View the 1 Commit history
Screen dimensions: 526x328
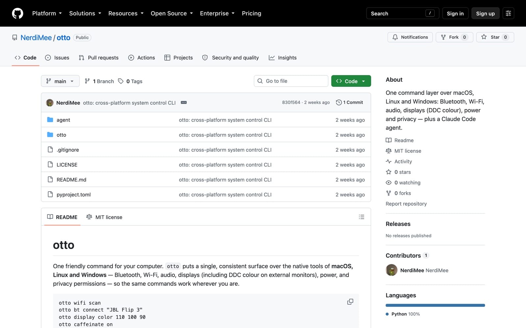pyautogui.click(x=349, y=103)
